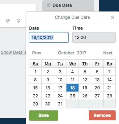The height and width of the screenshot is (124, 119).
Task: Click the Show Details link
Action: coord(13,52)
